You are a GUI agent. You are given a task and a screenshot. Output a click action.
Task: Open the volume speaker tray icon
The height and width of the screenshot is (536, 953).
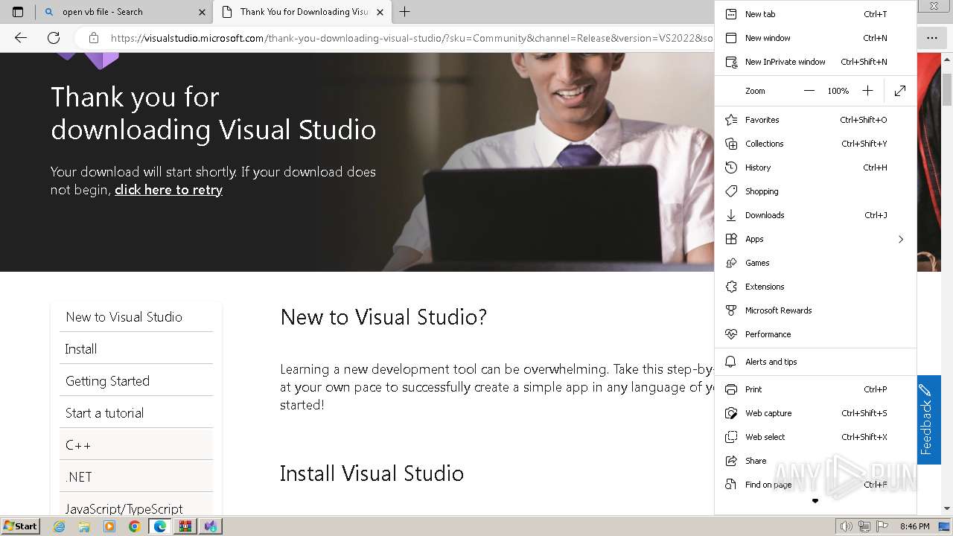(847, 526)
